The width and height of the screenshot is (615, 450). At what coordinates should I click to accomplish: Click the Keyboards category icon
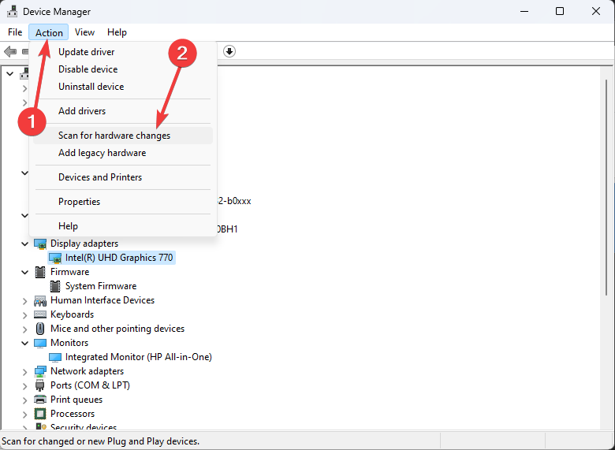pyautogui.click(x=40, y=314)
